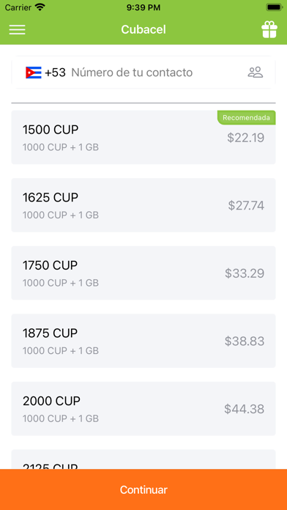Tap the Continuar button
This screenshot has height=510, width=287.
click(143, 489)
